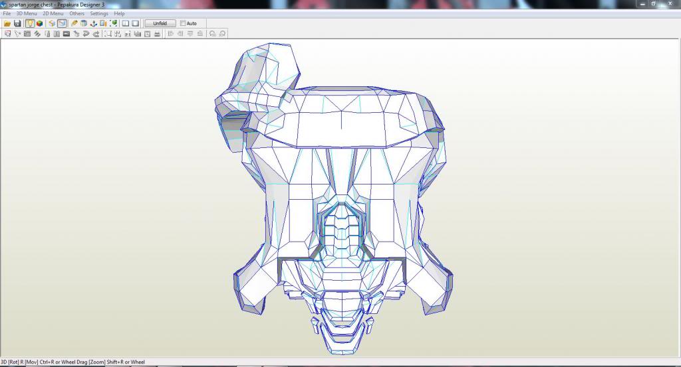Click the printer icon
The height and width of the screenshot is (367, 681).
click(157, 34)
